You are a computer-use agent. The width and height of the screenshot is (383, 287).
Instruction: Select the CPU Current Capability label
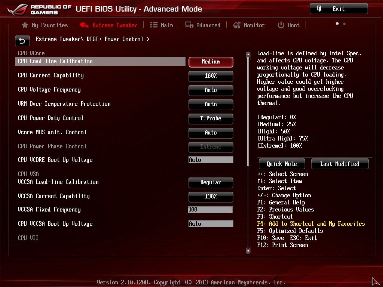point(50,75)
